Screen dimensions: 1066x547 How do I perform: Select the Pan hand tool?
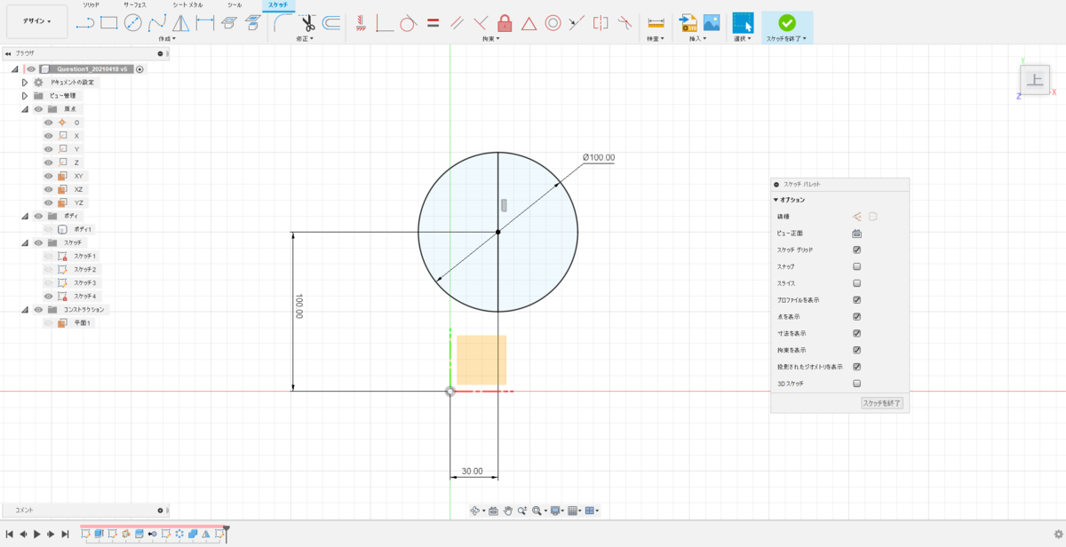[508, 511]
